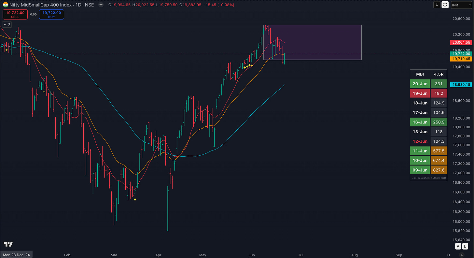Screen dimensions: 474x258
Task: Click the 17-Jun date cell
Action: [x=420, y=112]
